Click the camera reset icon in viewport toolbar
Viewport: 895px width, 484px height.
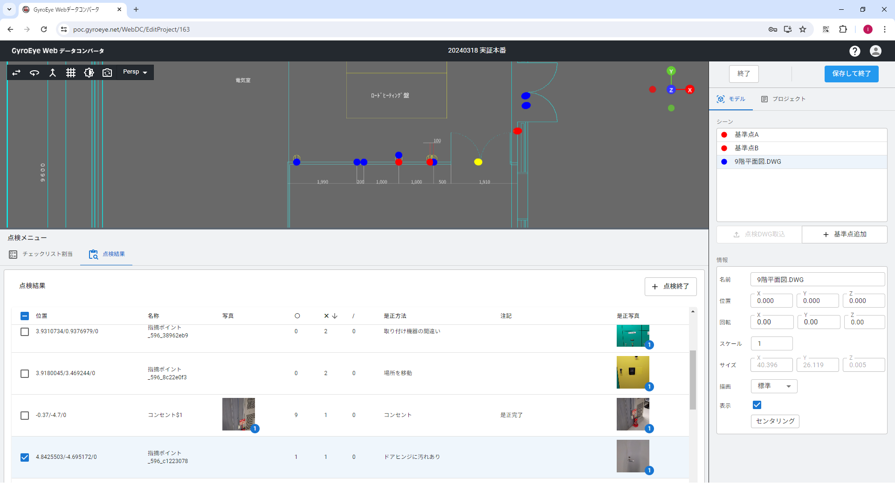point(107,73)
